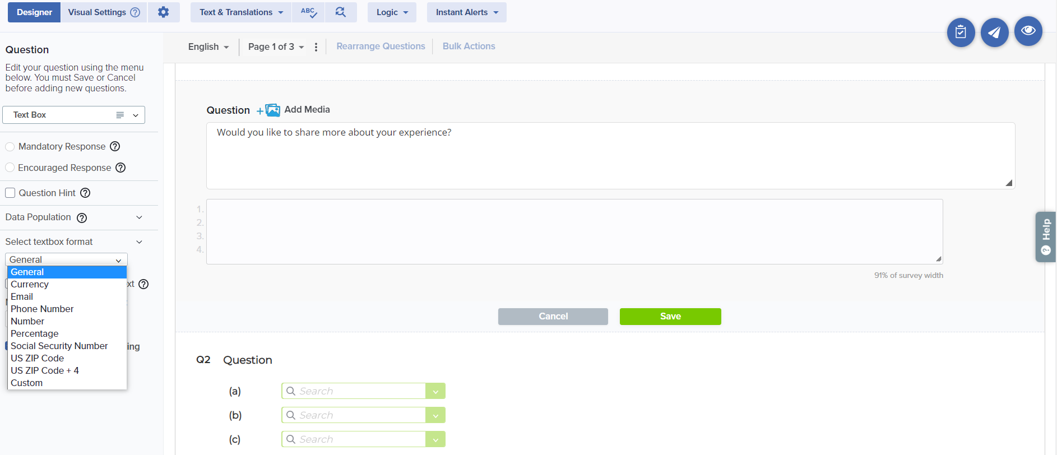Enable the Question Hint checkbox

pyautogui.click(x=10, y=193)
